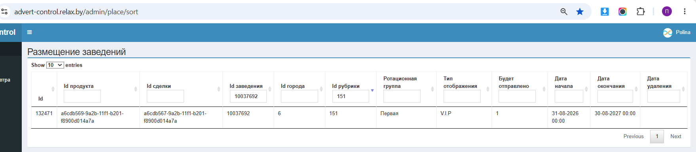Bookmark this page with the star icon

pos(580,12)
